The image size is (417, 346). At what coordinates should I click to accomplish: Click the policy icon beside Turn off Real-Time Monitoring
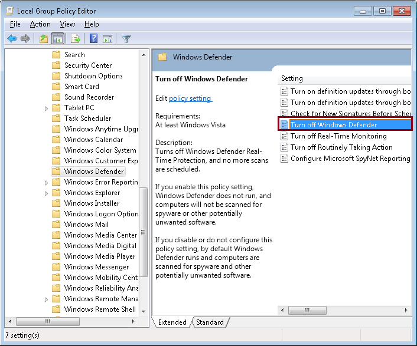pos(284,136)
